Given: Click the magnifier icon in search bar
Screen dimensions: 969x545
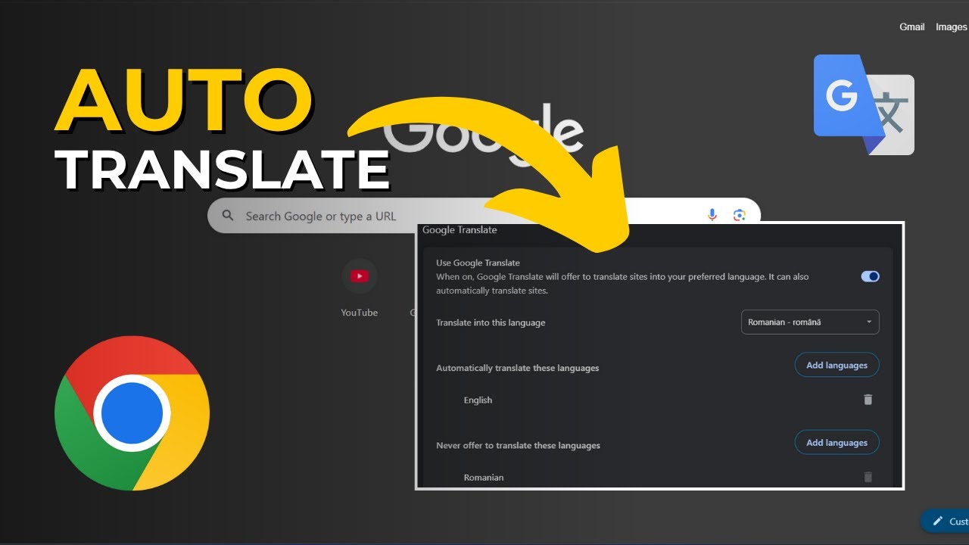Looking at the screenshot, I should click(x=228, y=216).
